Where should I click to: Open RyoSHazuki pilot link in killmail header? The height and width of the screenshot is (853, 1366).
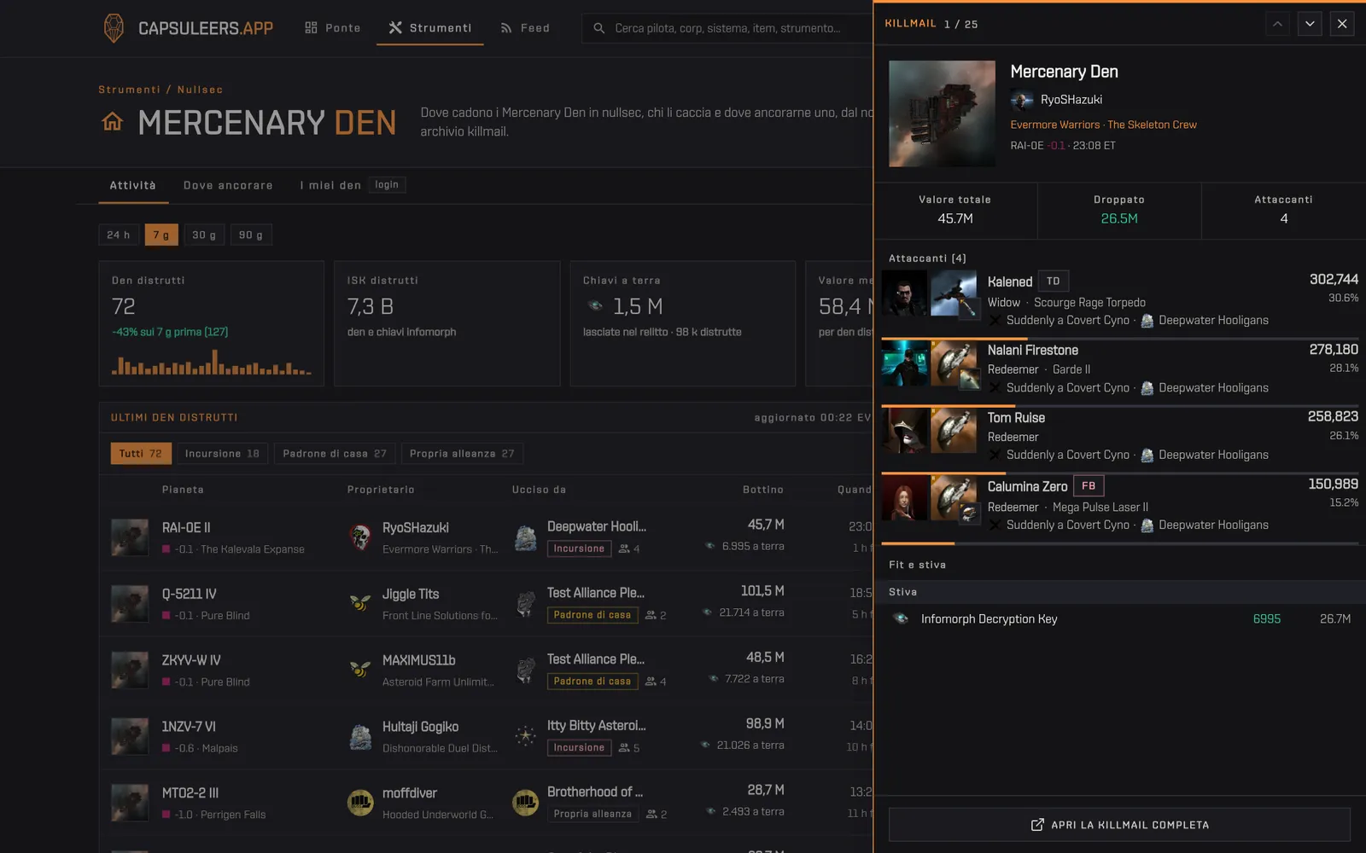[x=1071, y=100]
